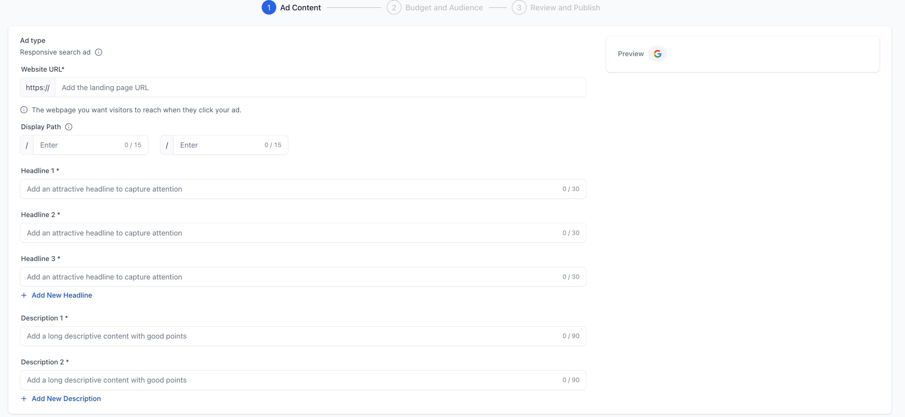Click the Display Path info icon
This screenshot has height=417, width=905.
(69, 127)
